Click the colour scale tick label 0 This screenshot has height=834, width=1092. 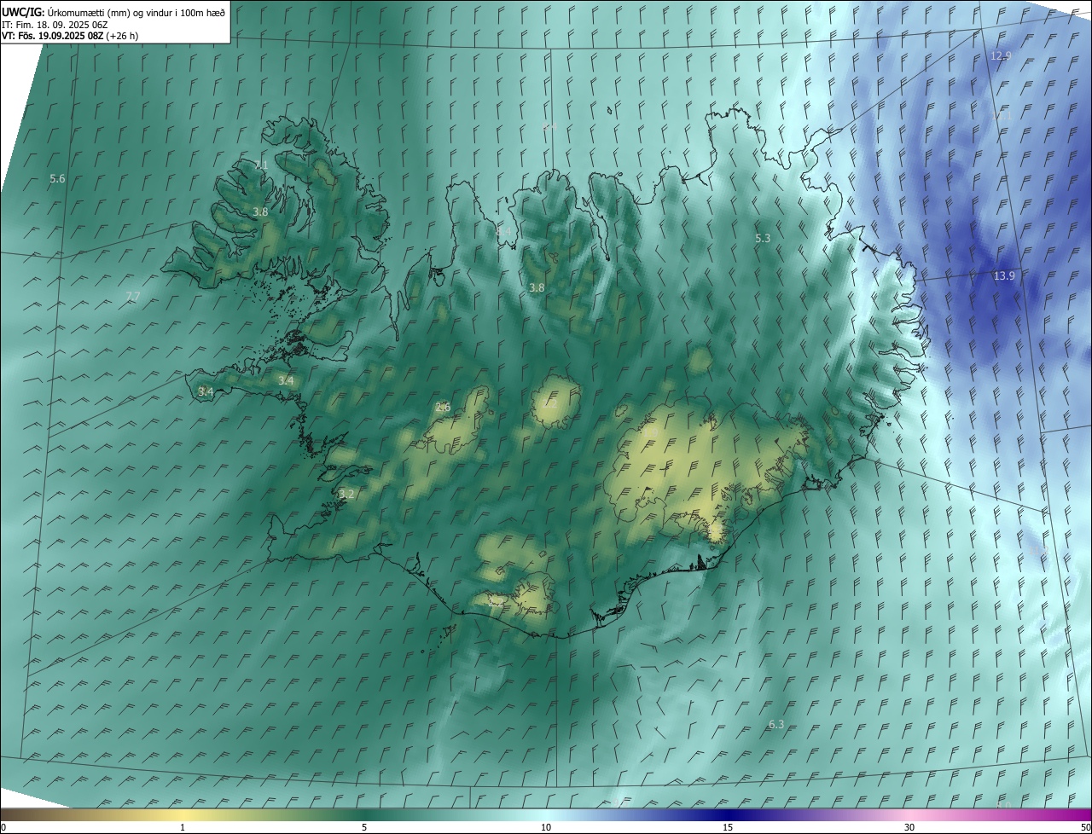pos(3,827)
